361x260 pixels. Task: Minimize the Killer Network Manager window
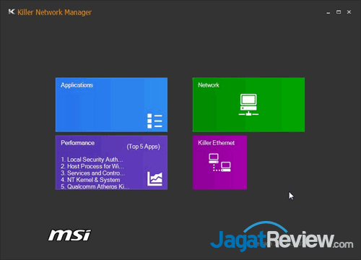[328, 12]
